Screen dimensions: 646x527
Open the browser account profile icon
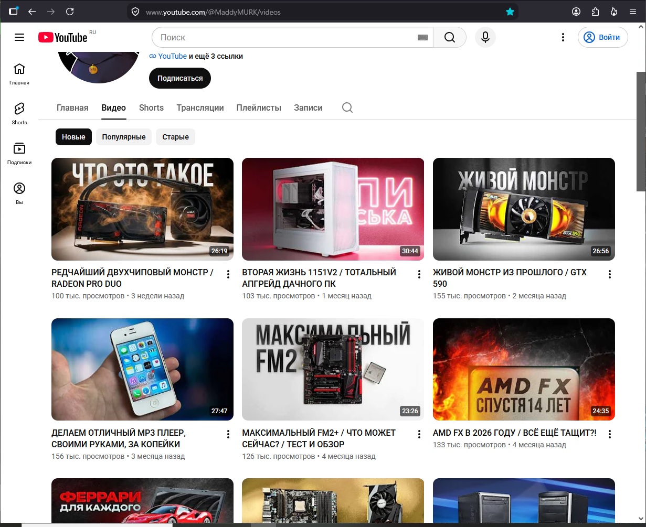tap(576, 12)
